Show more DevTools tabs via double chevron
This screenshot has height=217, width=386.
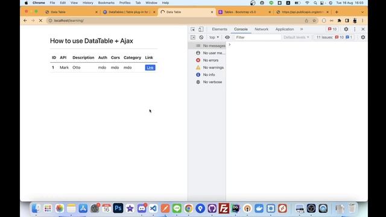(302, 29)
